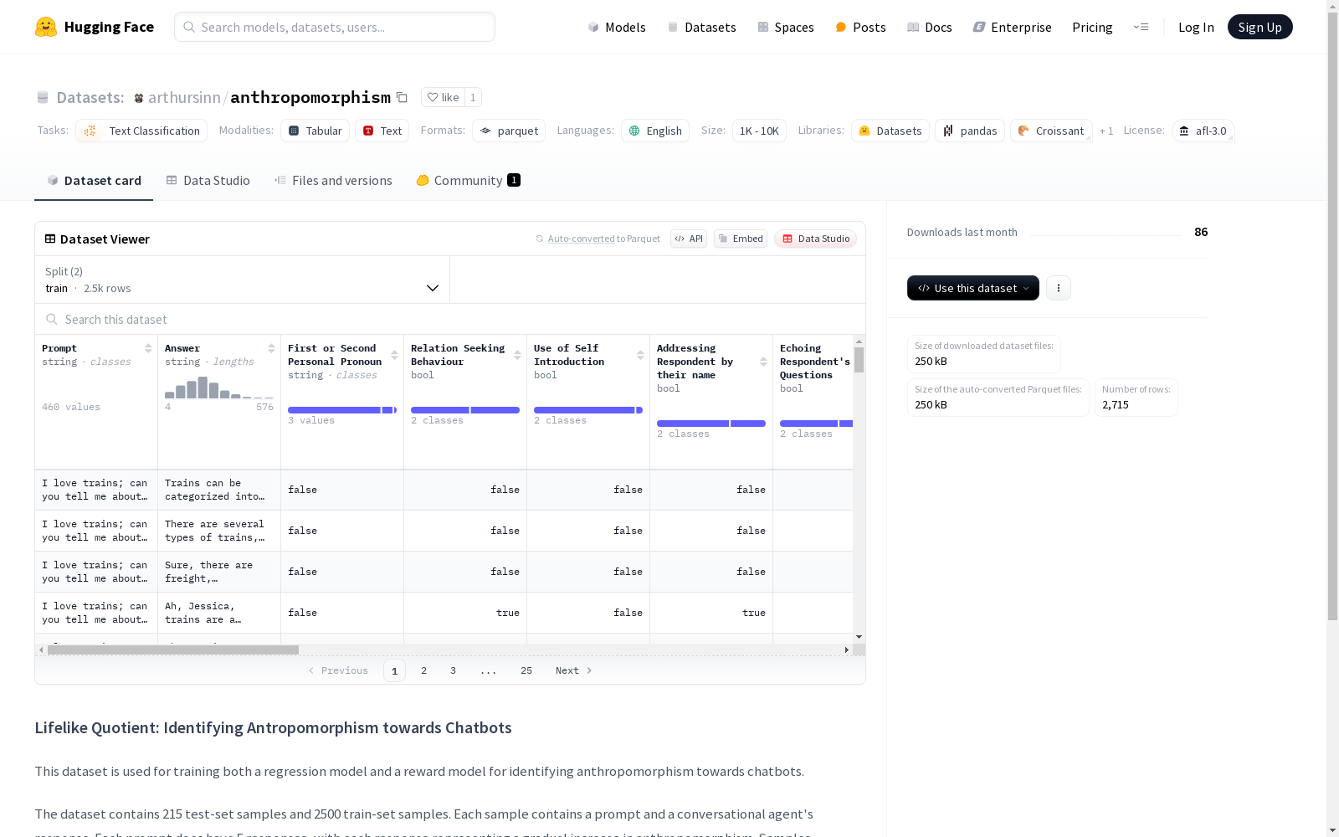Open Pricing page
The image size is (1339, 837).
pos(1092,27)
